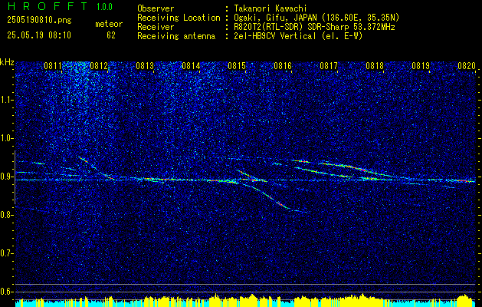Click the 0819 time marker
The width and height of the screenshot is (482, 307).
[421, 66]
